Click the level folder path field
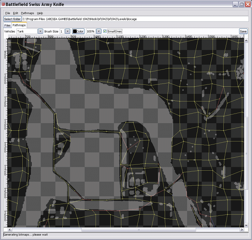 click(135, 19)
